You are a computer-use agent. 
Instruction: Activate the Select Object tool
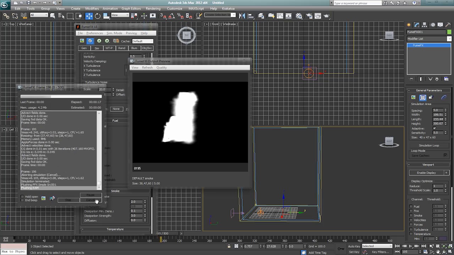pyautogui.click(x=52, y=16)
